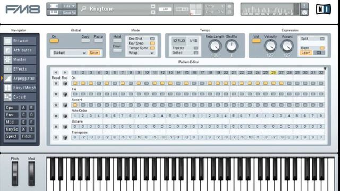
Task: Enable the One Shot mode checkbox
Action: click(152, 39)
